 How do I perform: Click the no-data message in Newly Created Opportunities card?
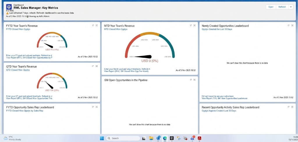tap(247, 63)
